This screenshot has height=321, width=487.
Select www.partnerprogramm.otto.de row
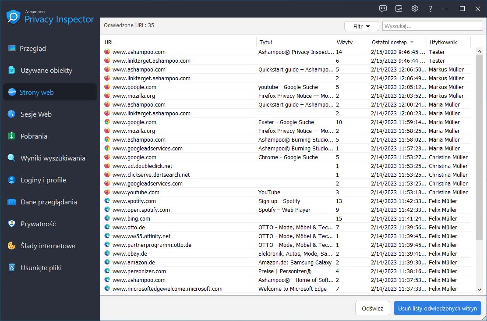(x=287, y=245)
